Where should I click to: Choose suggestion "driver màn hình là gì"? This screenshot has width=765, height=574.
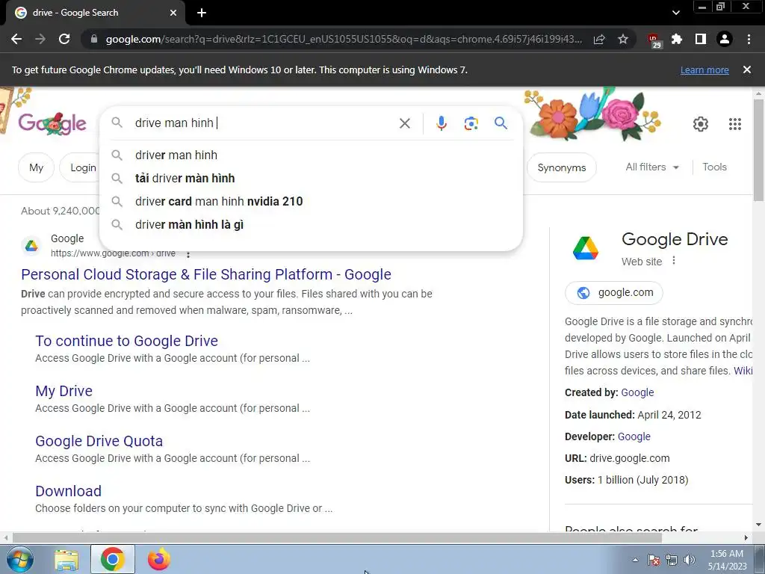tap(312, 224)
